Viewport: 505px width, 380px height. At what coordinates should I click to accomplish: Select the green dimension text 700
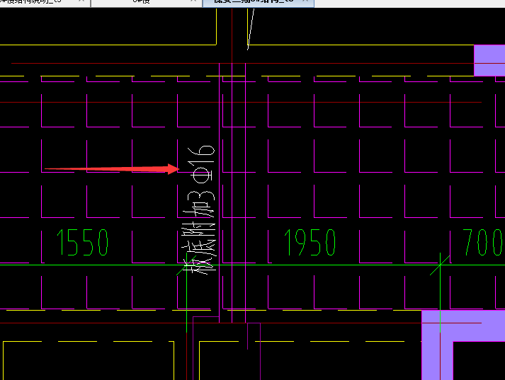point(483,242)
